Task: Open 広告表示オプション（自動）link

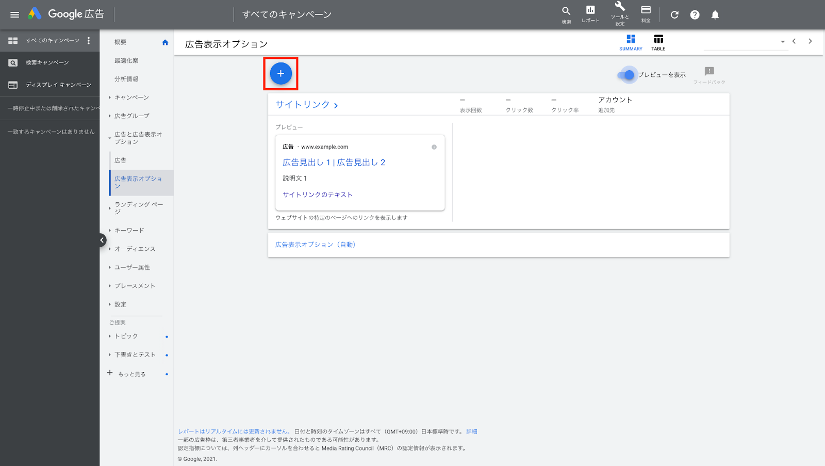Action: [316, 245]
